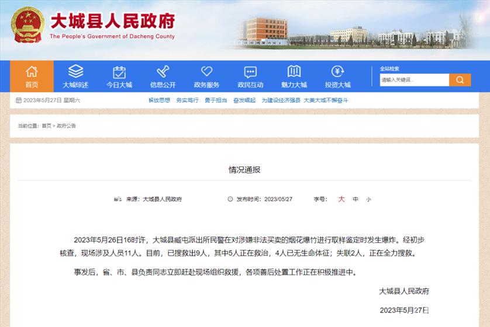This screenshot has width=490, height=327.
Task: Click the clock icon before 发布时间
Action: click(230, 199)
